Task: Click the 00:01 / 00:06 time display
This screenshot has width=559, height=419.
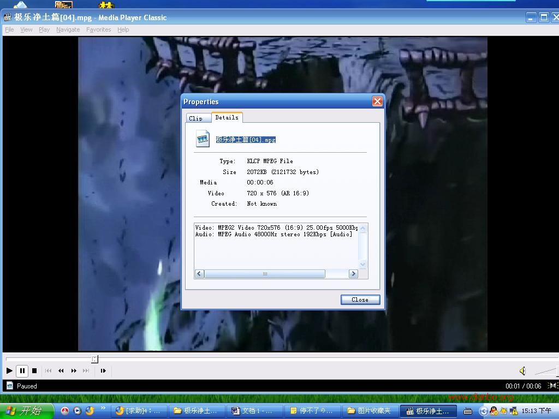Action: (523, 386)
